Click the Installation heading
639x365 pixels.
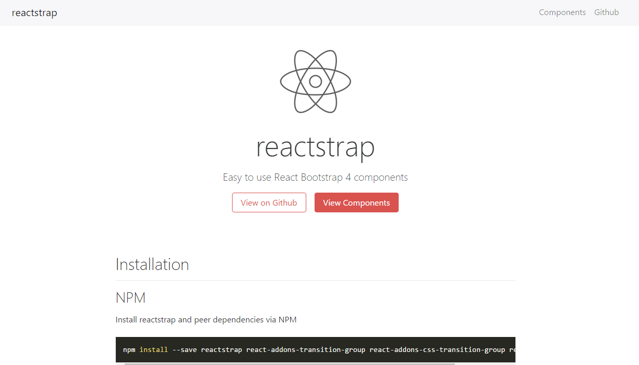(x=152, y=264)
